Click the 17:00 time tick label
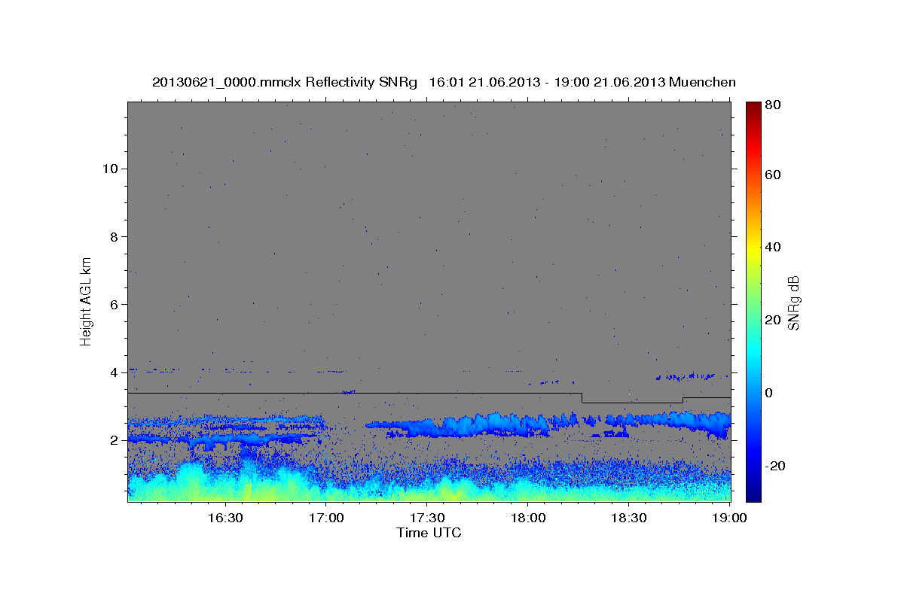Viewport: 904px width, 602px height. pyautogui.click(x=327, y=518)
